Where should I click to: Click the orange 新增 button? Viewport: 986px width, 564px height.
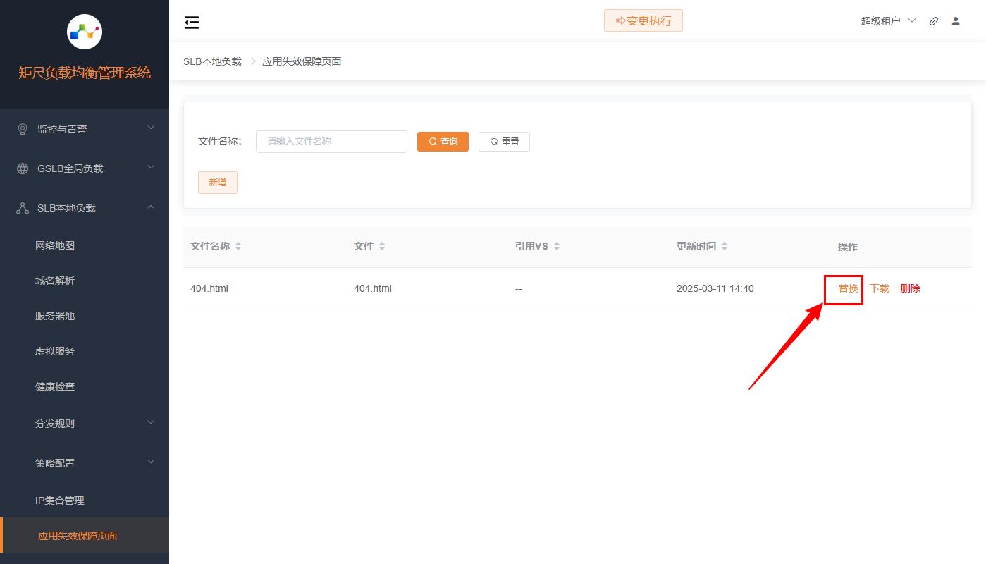click(x=217, y=182)
